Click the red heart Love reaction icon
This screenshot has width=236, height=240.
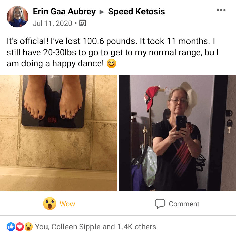(x=20, y=227)
